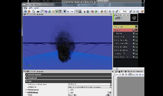Viewport: 163px width, 96px height.
Task: Toggle the loop system icon
Action: (x=76, y=12)
